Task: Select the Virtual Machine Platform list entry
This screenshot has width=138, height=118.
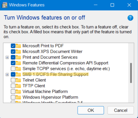Action: click(x=45, y=91)
